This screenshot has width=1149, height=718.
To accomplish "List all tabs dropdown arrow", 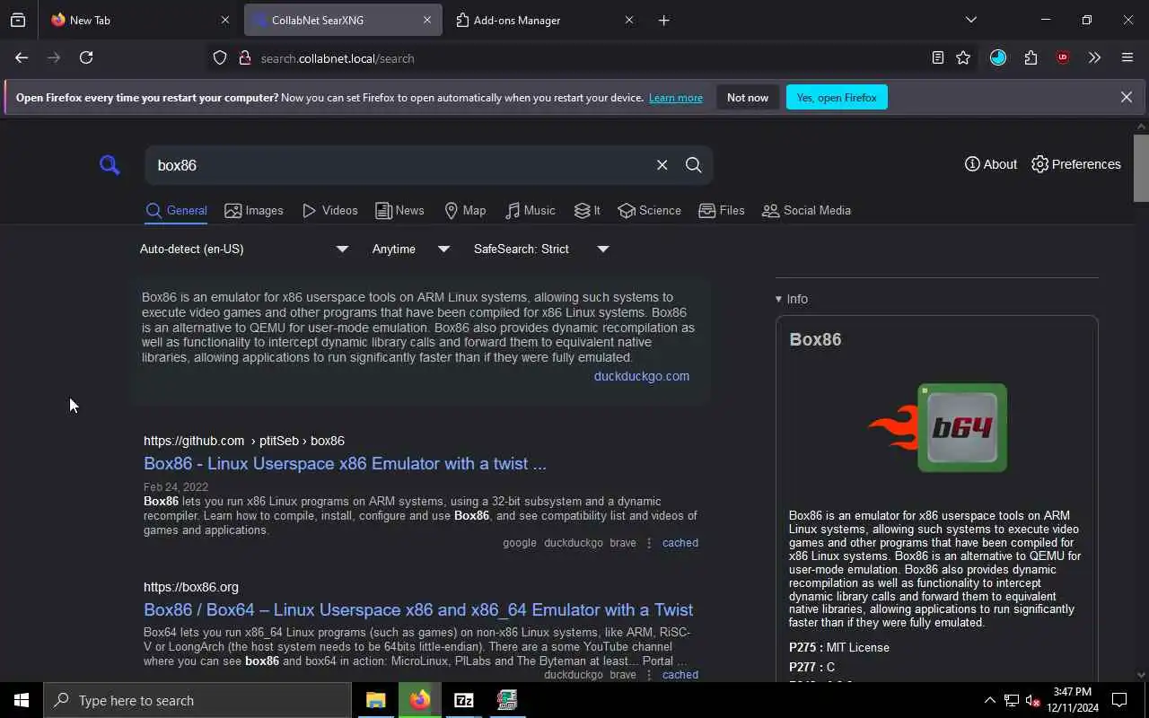I will pos(970,20).
